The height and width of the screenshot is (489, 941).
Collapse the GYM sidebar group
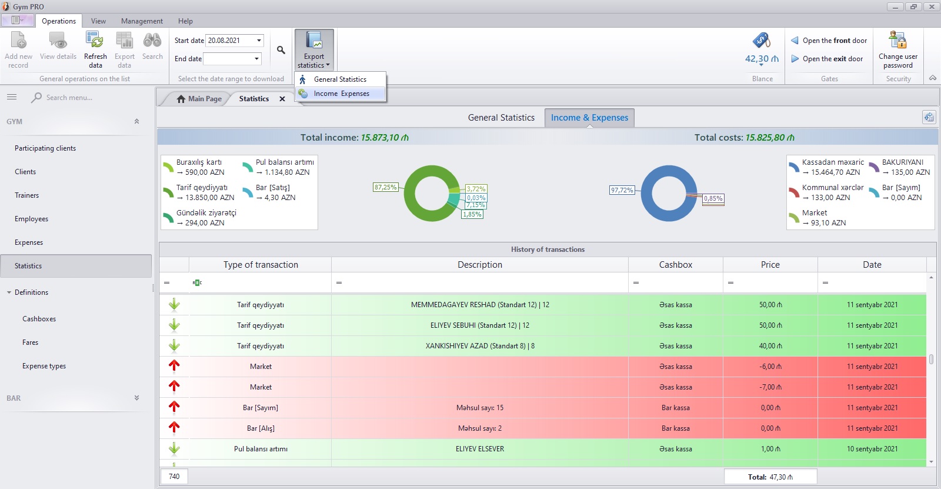[136, 122]
